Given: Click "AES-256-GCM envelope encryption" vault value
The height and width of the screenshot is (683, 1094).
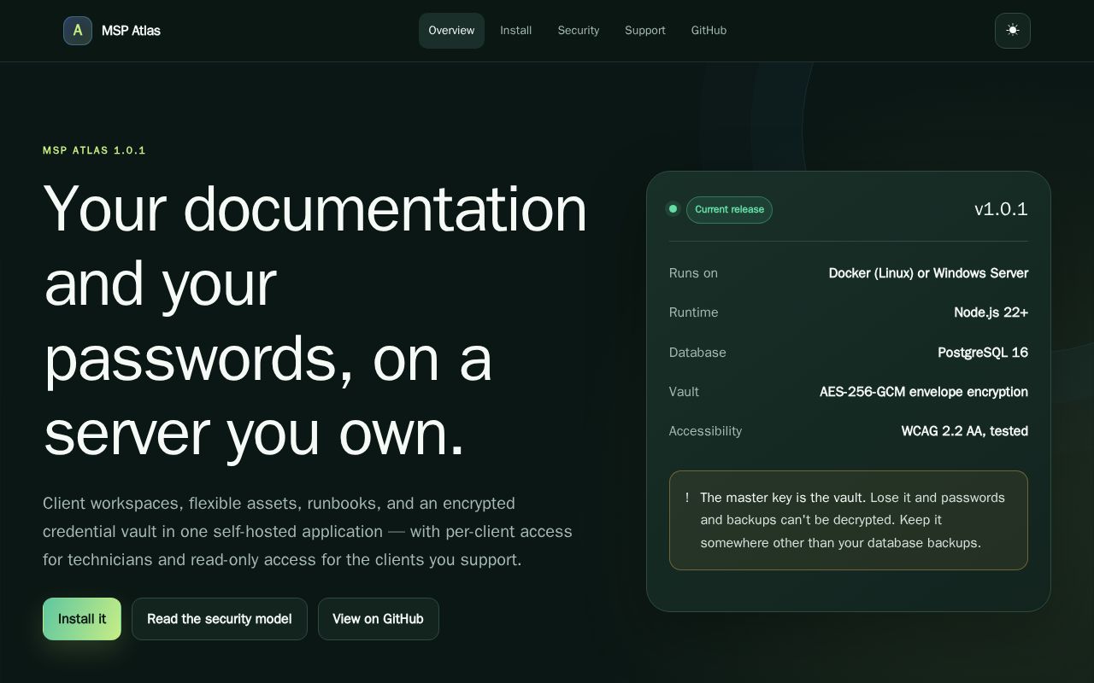Looking at the screenshot, I should click(x=924, y=392).
